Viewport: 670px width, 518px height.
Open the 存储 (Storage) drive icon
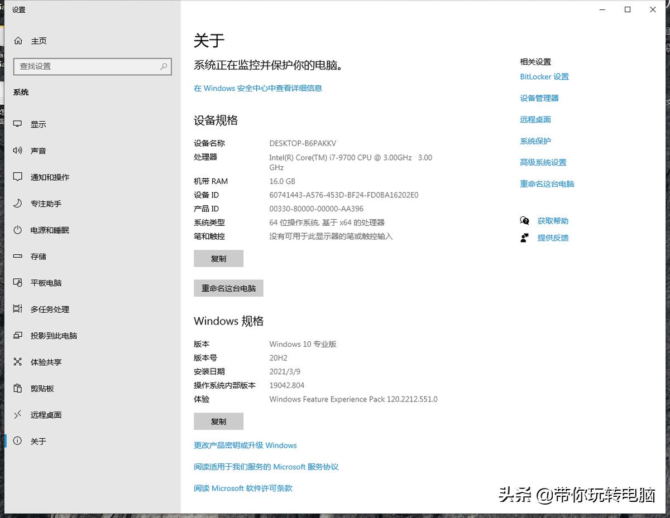click(17, 256)
